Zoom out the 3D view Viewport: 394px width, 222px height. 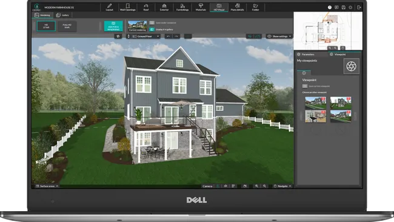coord(264,186)
